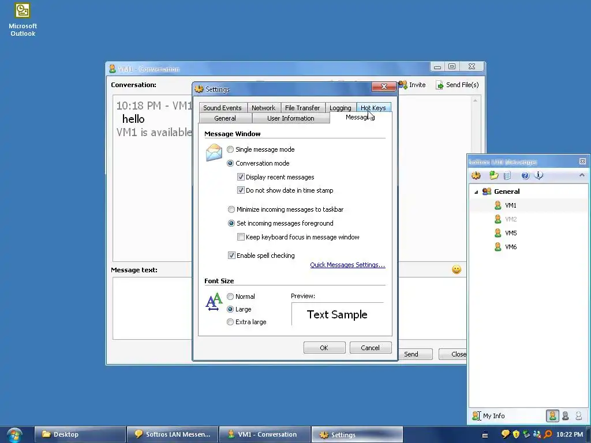This screenshot has height=443, width=591.
Task: Click conversation scrollbar up arrow
Action: [476, 100]
